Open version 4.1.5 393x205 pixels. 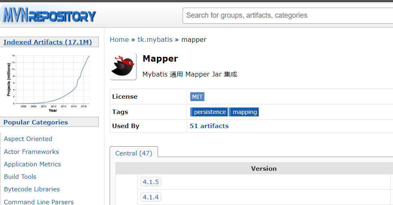151,182
